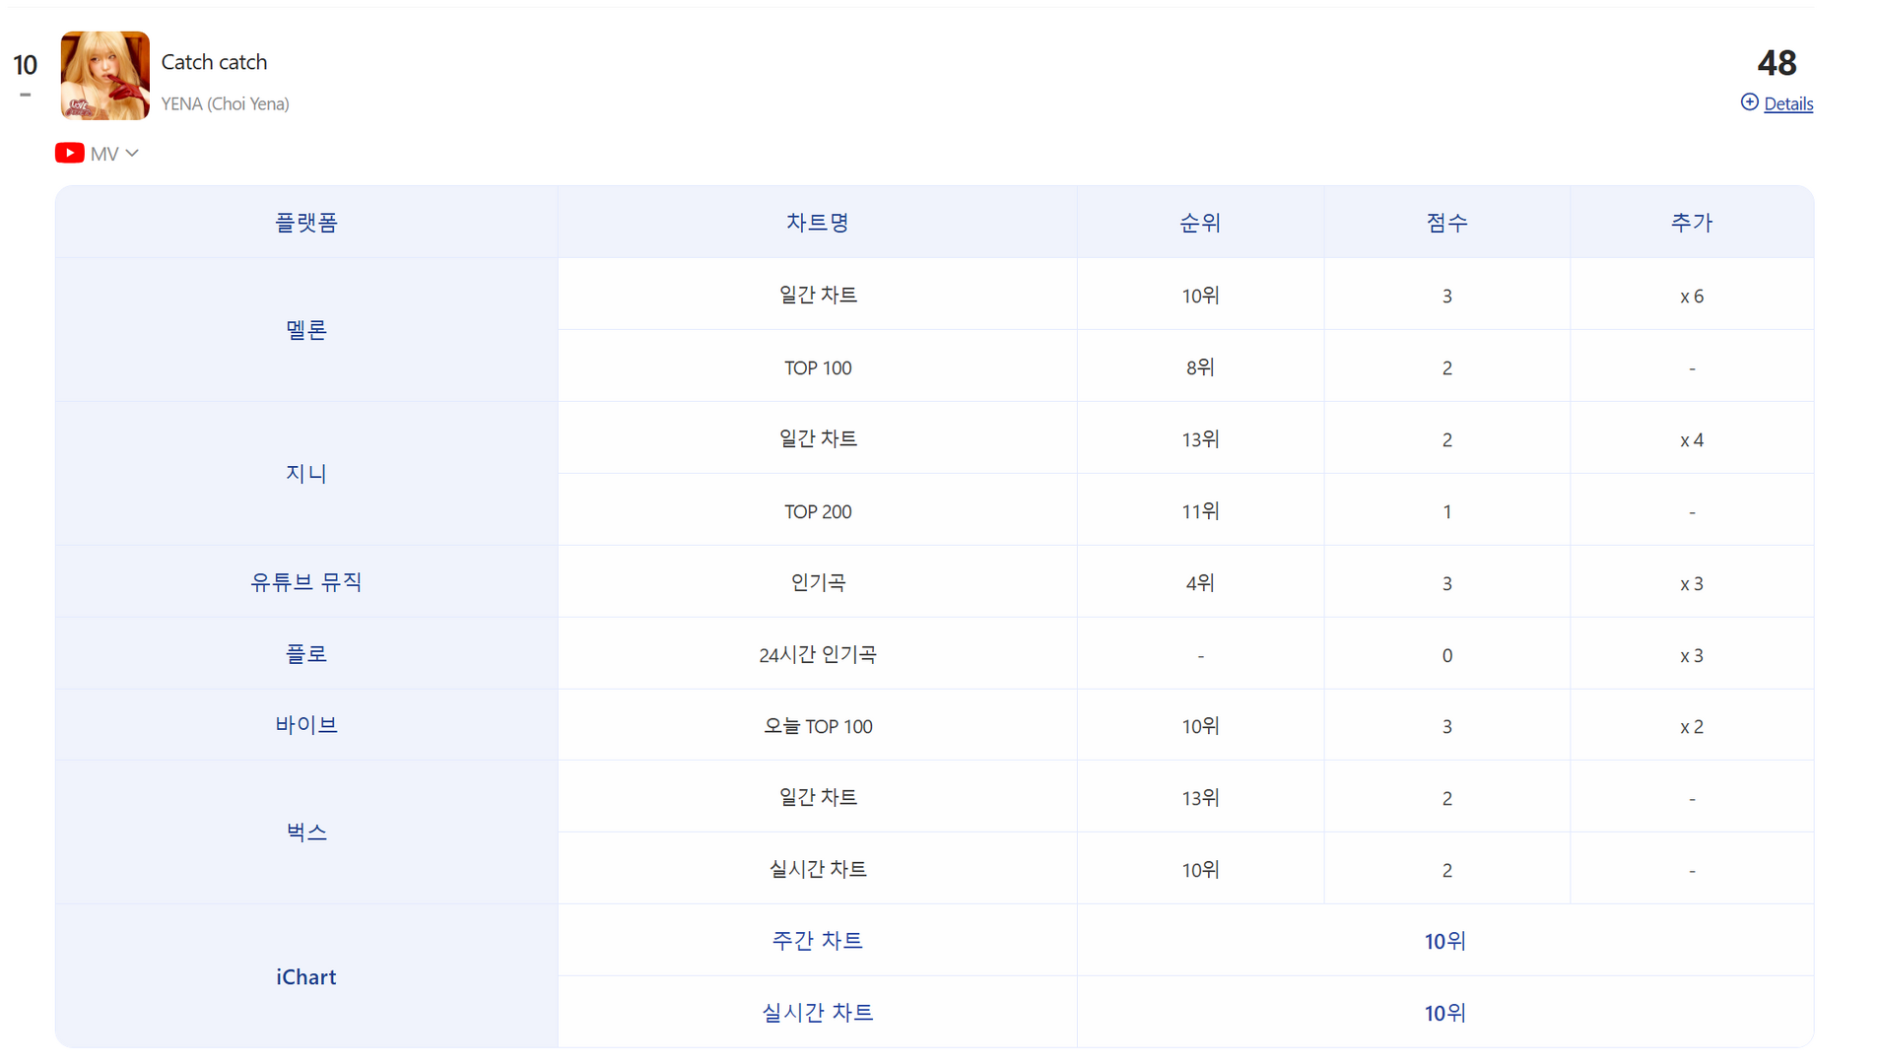Image resolution: width=1878 pixels, height=1064 pixels.
Task: Click 10위 in the 오늘 TOP 100 row
Action: (1200, 726)
